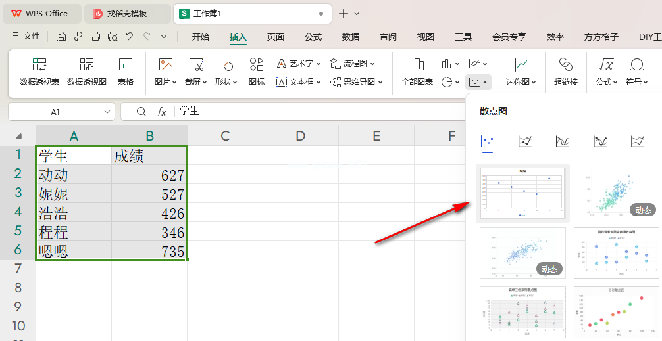The height and width of the screenshot is (341, 662).
Task: Click cell B1 containing 成绩
Action: pyautogui.click(x=149, y=156)
